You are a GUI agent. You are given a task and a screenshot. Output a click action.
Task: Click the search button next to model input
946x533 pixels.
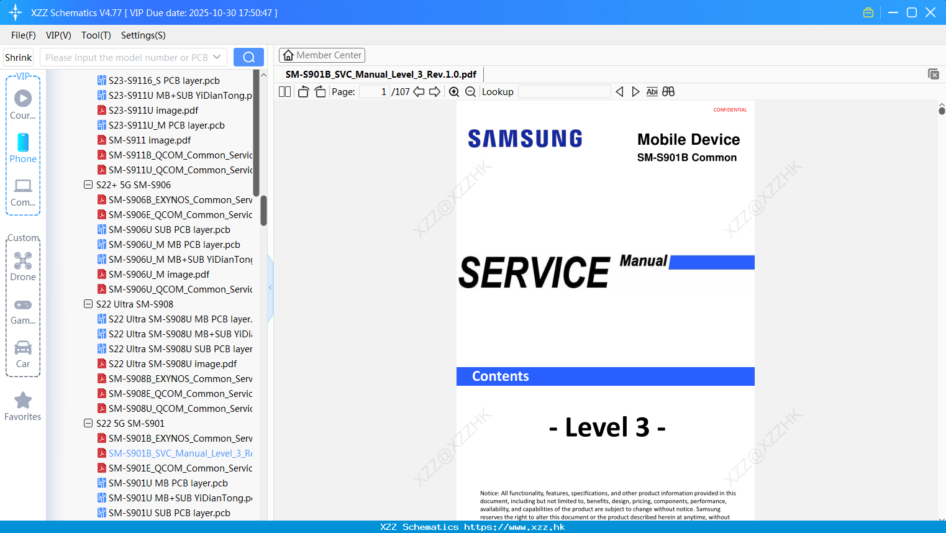point(248,57)
